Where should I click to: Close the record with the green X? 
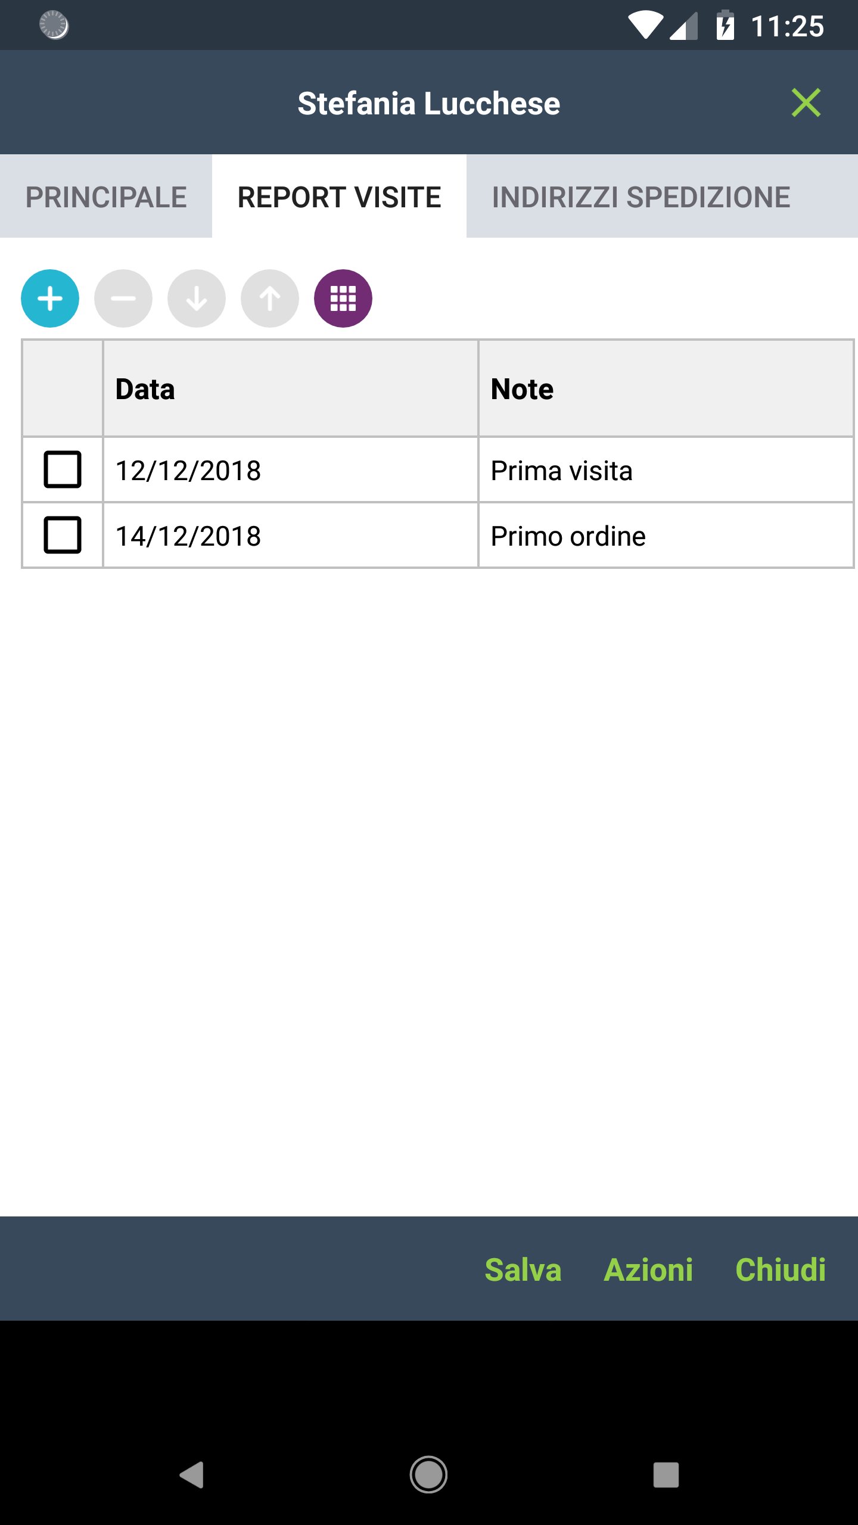click(x=806, y=103)
